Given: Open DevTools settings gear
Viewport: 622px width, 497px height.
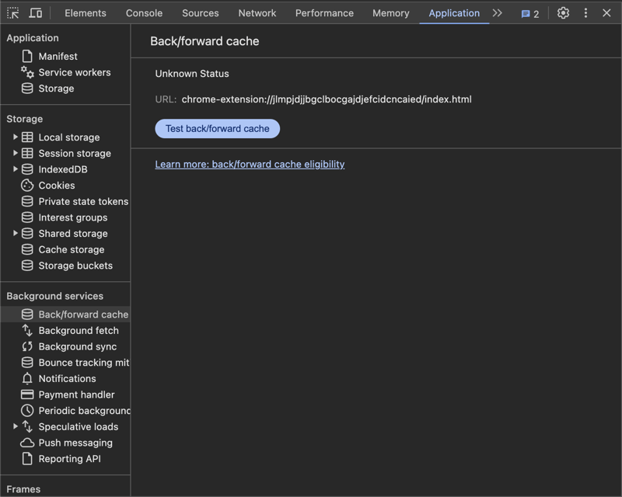Looking at the screenshot, I should (x=563, y=13).
